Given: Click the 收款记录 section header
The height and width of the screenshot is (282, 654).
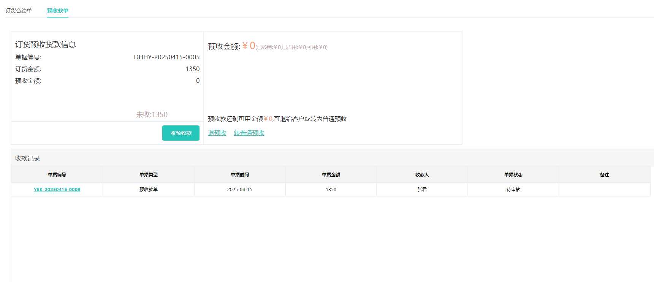Looking at the screenshot, I should point(27,158).
